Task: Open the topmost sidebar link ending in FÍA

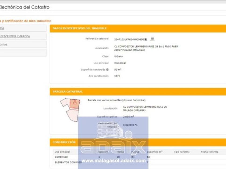Action: (x=2, y=28)
